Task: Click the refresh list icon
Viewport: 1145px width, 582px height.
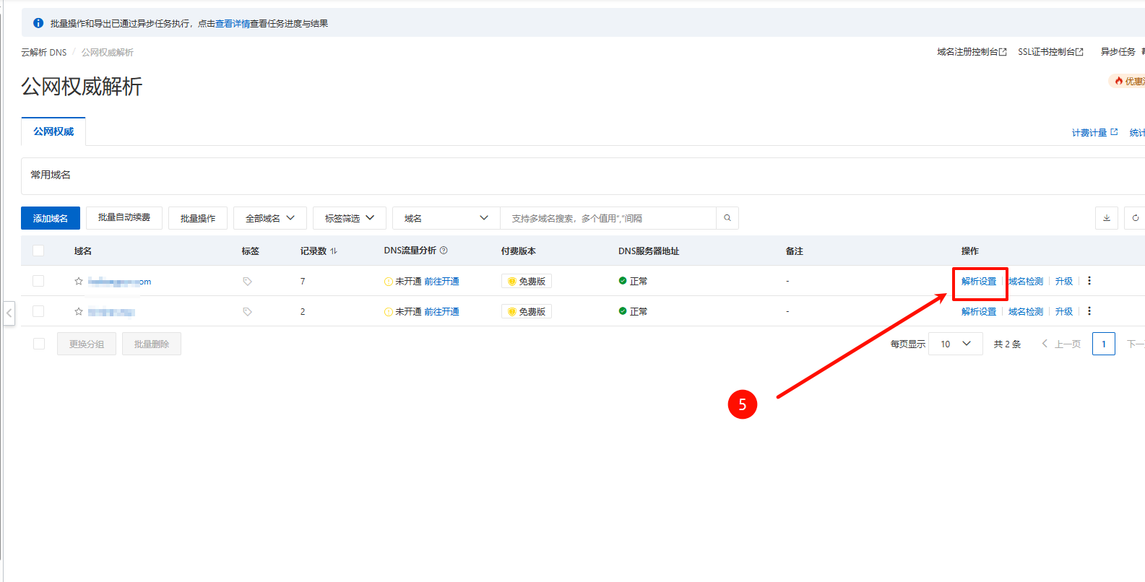Action: pyautogui.click(x=1135, y=218)
